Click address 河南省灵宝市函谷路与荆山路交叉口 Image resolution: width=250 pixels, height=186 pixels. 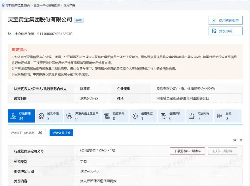coord(183,98)
